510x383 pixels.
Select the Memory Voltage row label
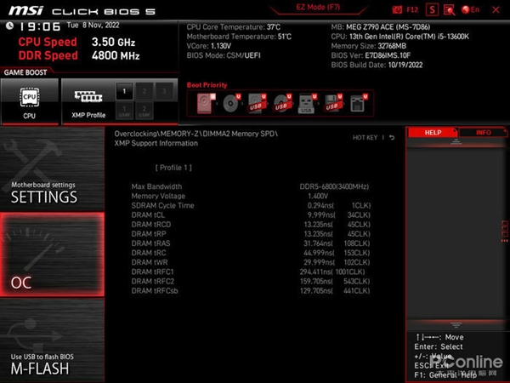(158, 196)
